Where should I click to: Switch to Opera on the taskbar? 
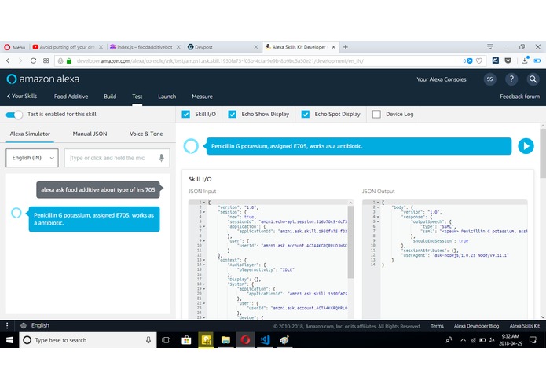(245, 340)
